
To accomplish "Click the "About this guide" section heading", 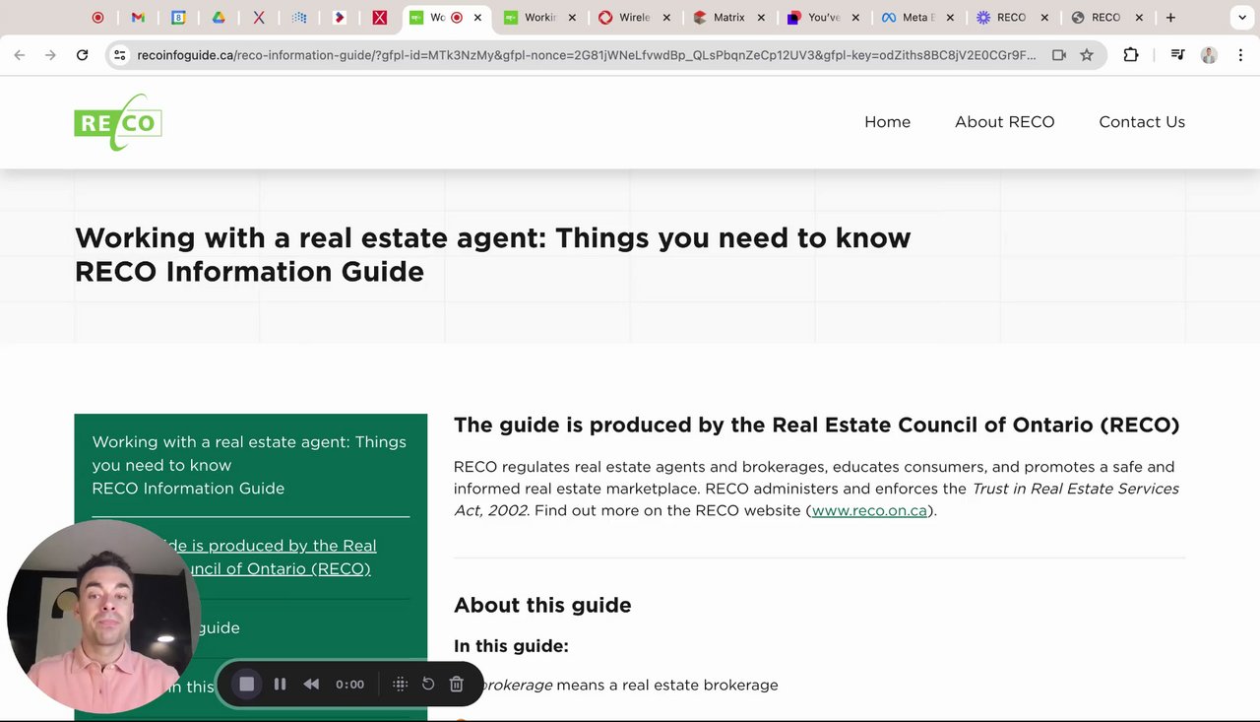I will tap(542, 605).
